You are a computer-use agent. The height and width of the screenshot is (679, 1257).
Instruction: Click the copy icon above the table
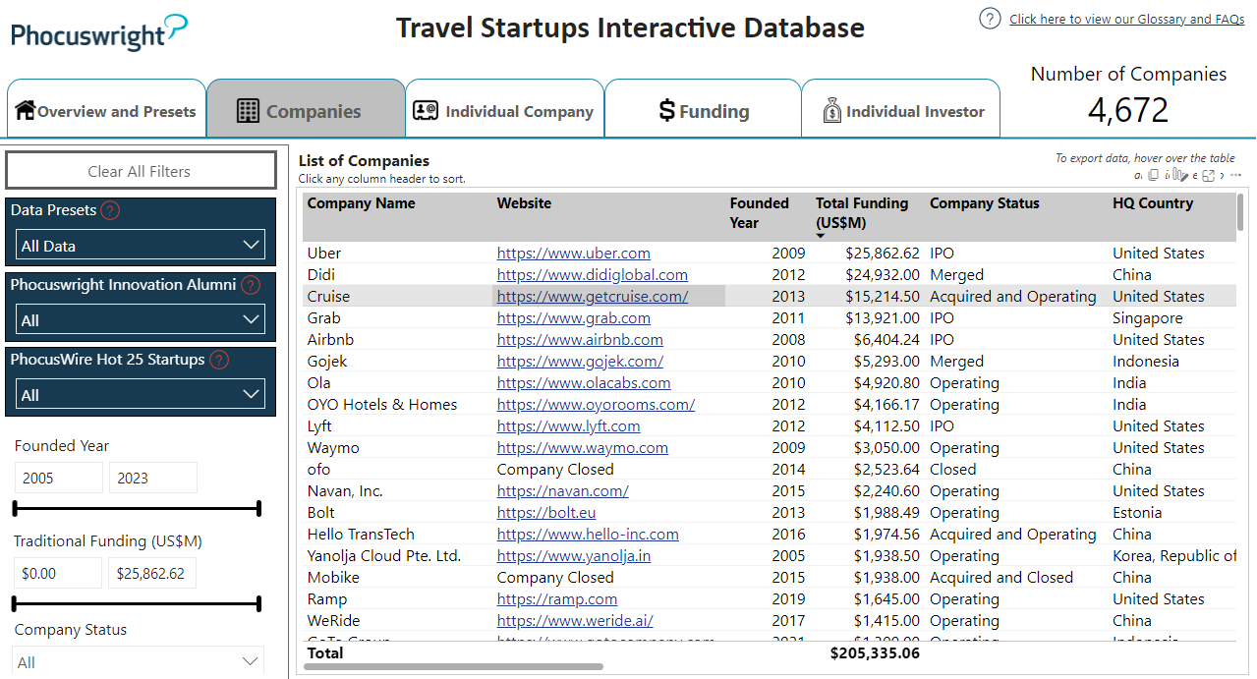(1152, 174)
